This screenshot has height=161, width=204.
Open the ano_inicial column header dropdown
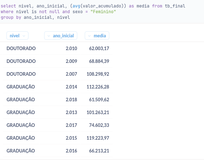coord(61,36)
